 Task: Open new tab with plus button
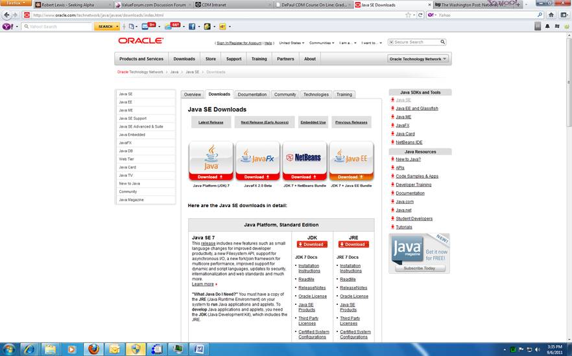click(x=518, y=5)
